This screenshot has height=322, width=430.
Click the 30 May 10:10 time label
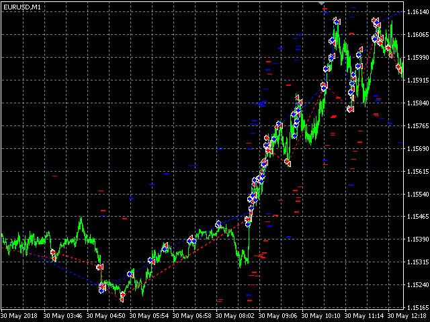pos(321,316)
